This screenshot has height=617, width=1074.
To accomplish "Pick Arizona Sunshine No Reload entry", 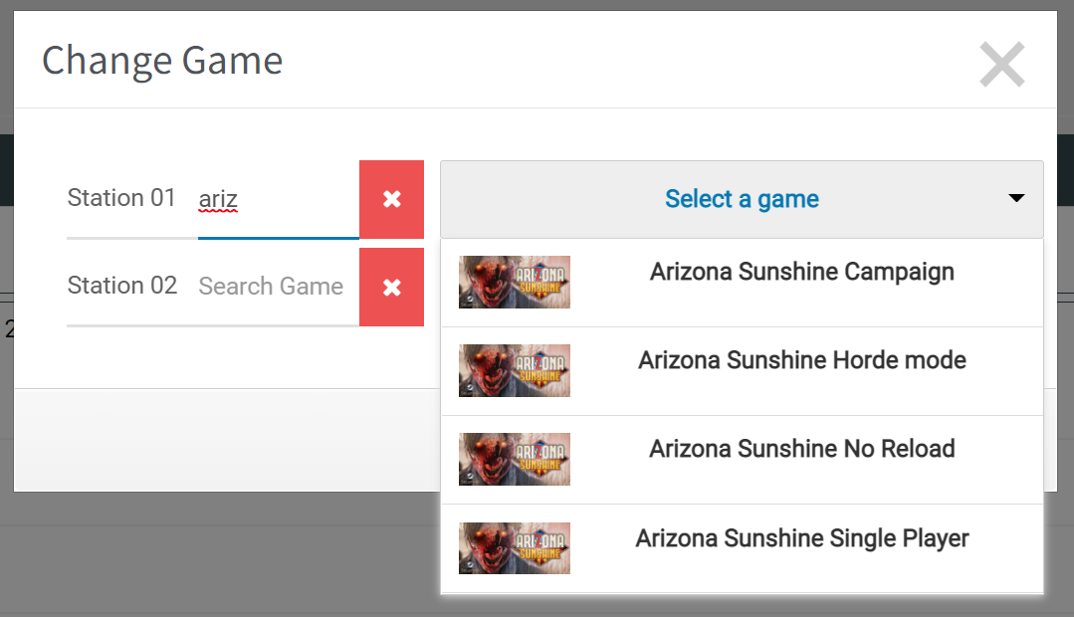I will 742,460.
